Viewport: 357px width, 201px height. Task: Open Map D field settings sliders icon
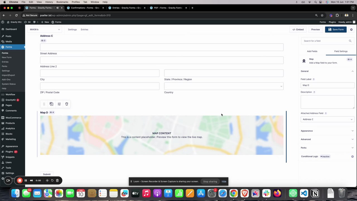[x=59, y=104]
